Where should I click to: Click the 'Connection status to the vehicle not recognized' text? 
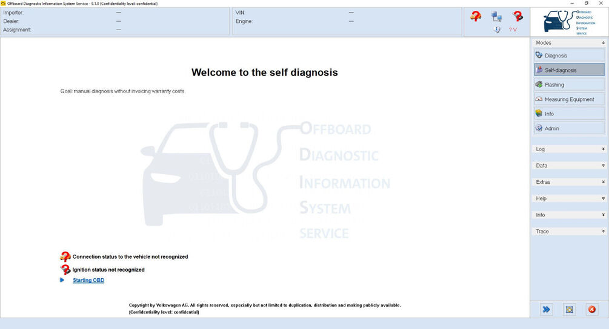(130, 256)
